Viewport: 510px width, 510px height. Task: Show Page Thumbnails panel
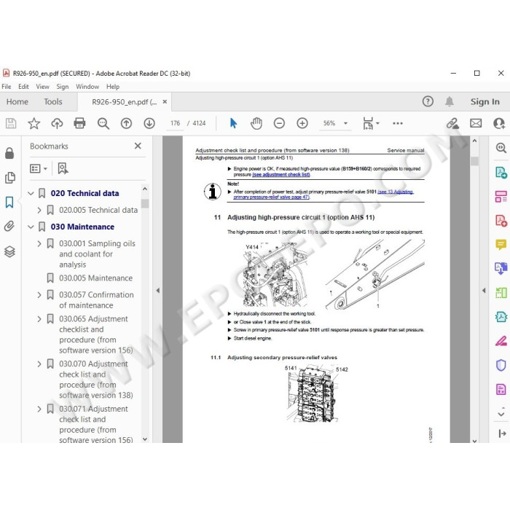10,178
